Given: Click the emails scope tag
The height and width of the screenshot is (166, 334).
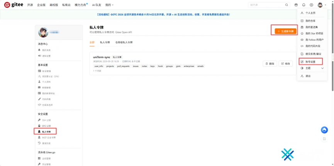Looking at the screenshot, I should pyautogui.click(x=200, y=66).
